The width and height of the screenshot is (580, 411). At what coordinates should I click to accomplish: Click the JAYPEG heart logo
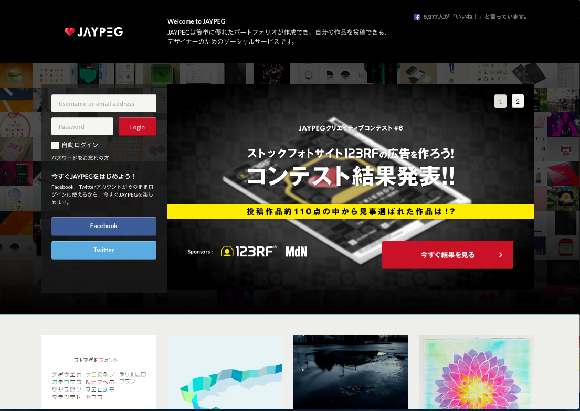point(92,31)
